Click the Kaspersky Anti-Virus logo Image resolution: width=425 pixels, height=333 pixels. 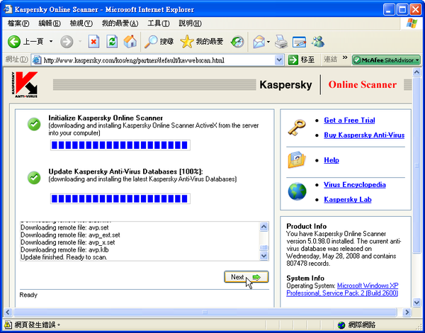click(25, 84)
